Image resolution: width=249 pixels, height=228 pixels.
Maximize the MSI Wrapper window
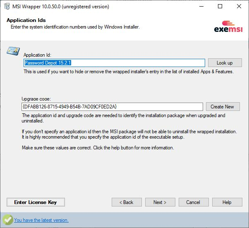220,6
